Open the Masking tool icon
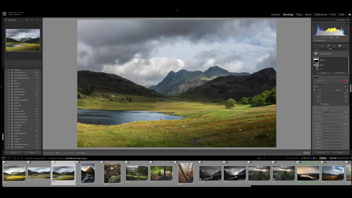The image size is (352, 198). 340,46
